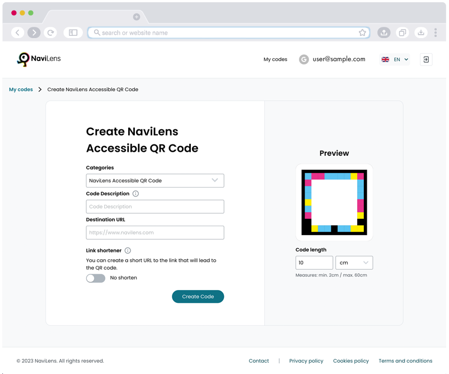Click the NaviLens logo

(x=39, y=59)
